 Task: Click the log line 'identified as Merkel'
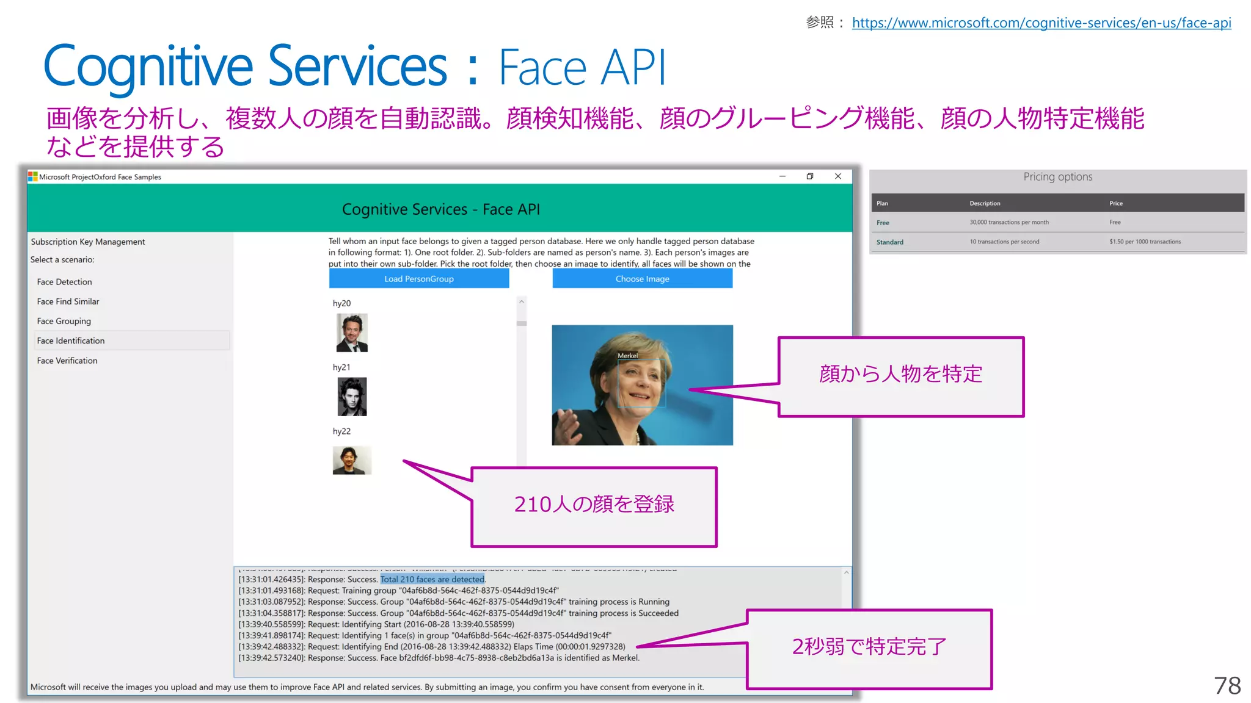point(439,658)
